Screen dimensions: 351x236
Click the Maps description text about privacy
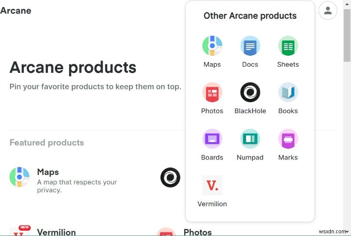click(77, 186)
